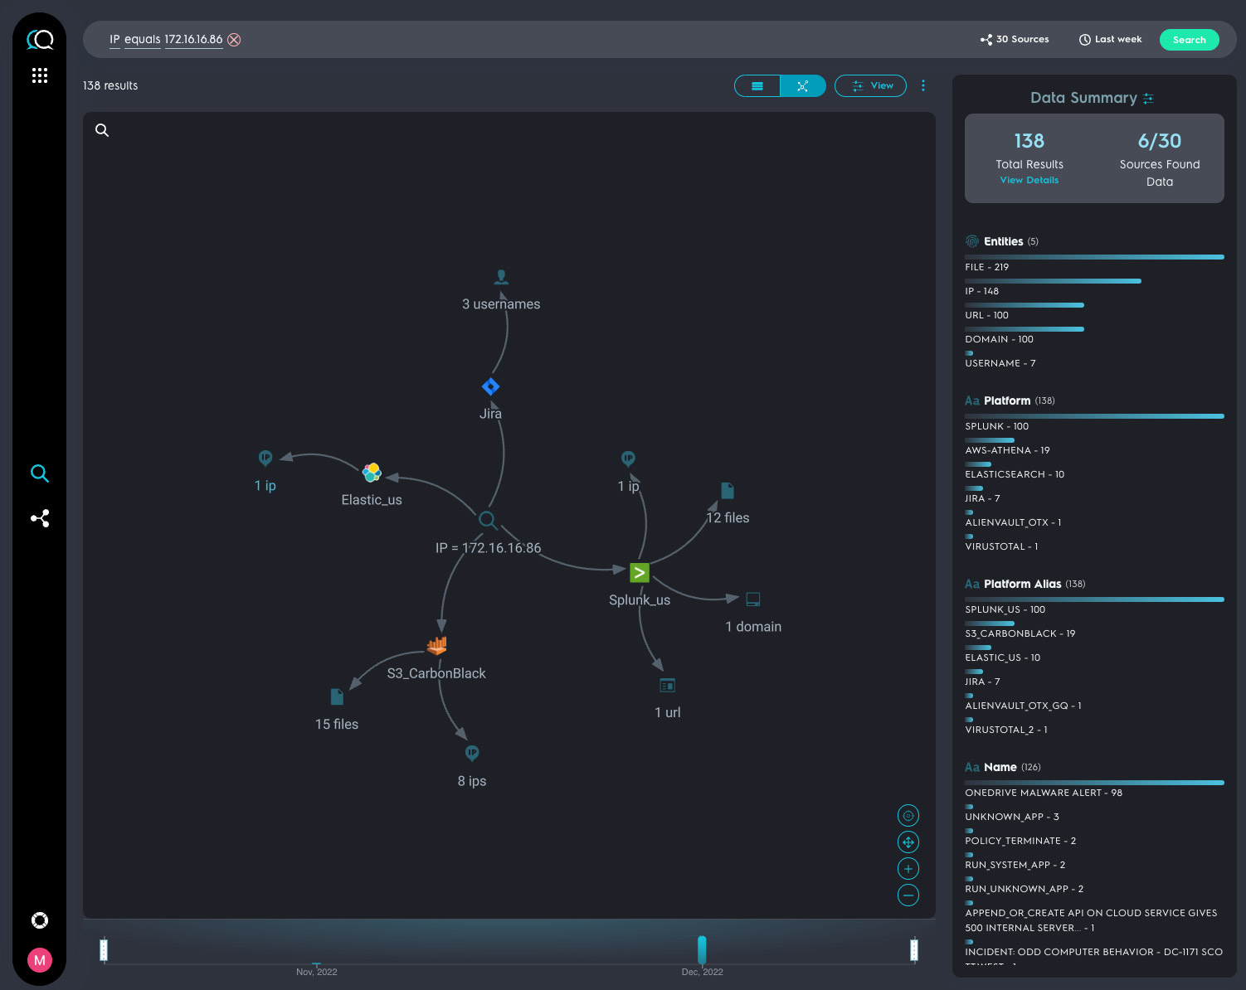Click the Splunk_us node icon
This screenshot has width=1246, height=990.
[x=639, y=573]
